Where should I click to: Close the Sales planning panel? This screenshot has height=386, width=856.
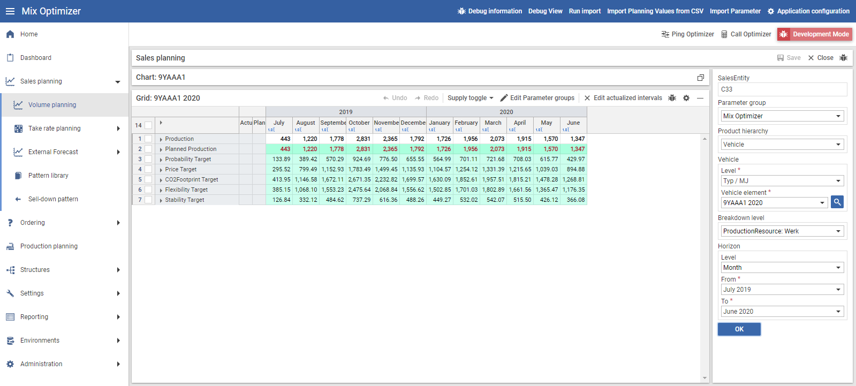coord(821,58)
